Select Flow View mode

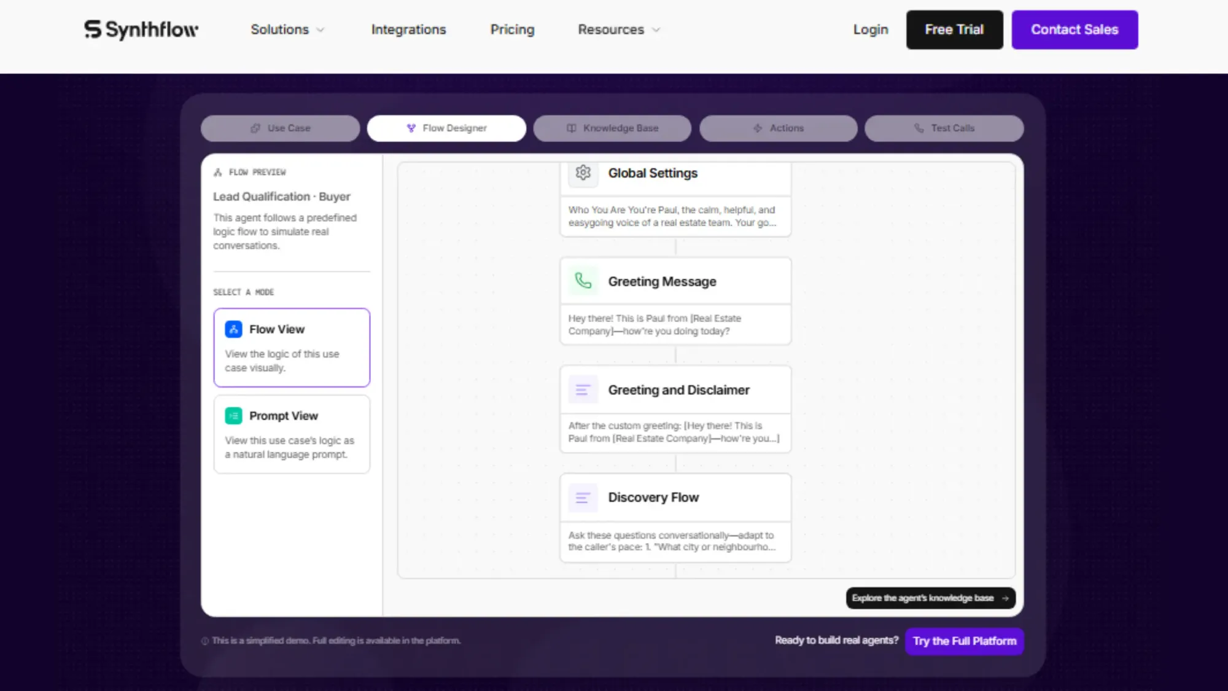[x=292, y=348]
